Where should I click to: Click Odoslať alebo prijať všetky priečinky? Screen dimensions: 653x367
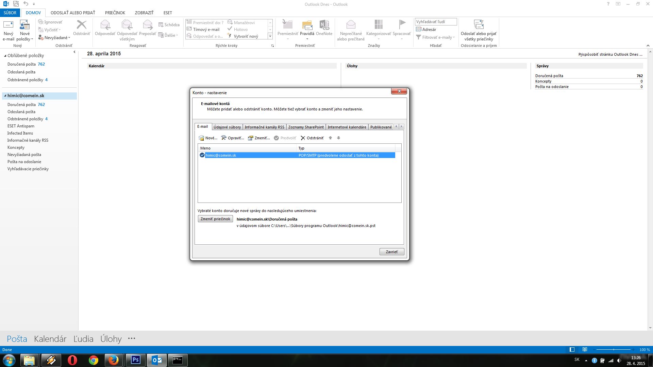(479, 30)
